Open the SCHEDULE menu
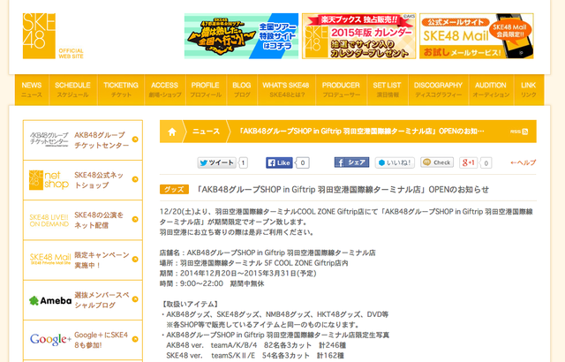The height and width of the screenshot is (362, 565). pyautogui.click(x=72, y=90)
